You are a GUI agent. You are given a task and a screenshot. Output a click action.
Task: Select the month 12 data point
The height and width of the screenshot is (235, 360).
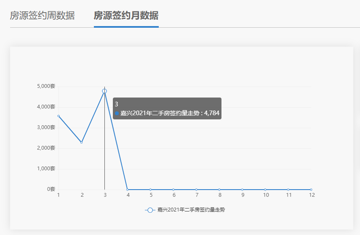[x=311, y=190]
